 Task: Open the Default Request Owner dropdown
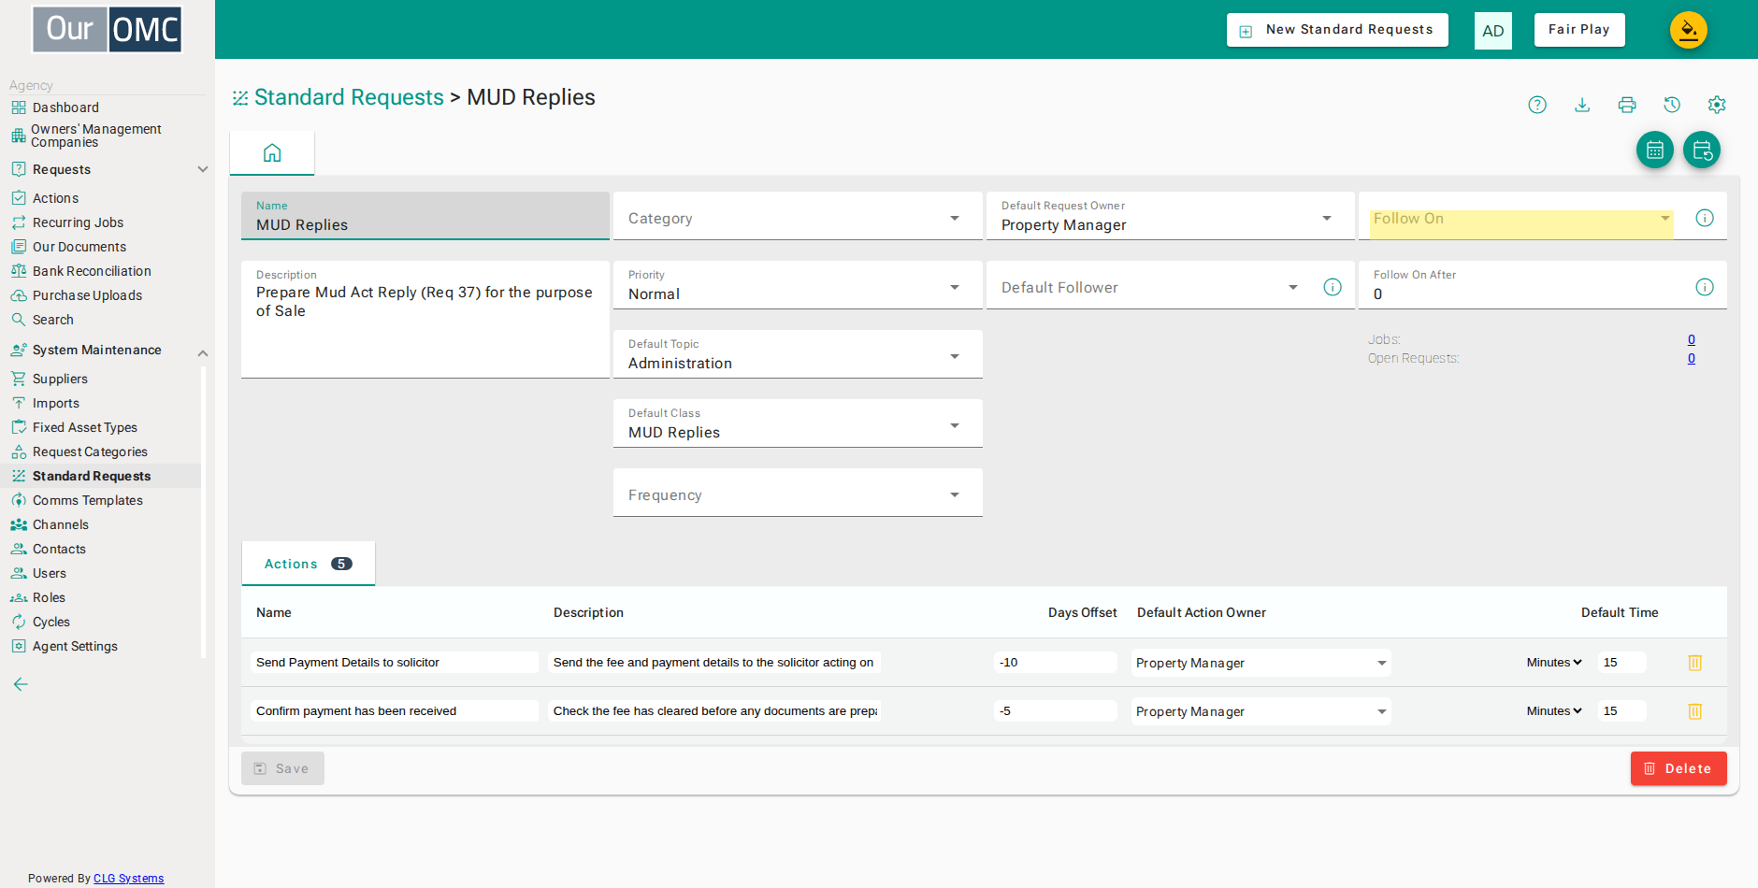[x=1170, y=218]
